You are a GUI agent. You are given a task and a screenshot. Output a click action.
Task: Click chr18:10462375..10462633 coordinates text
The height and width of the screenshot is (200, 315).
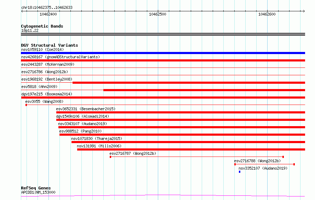pyautogui.click(x=47, y=7)
